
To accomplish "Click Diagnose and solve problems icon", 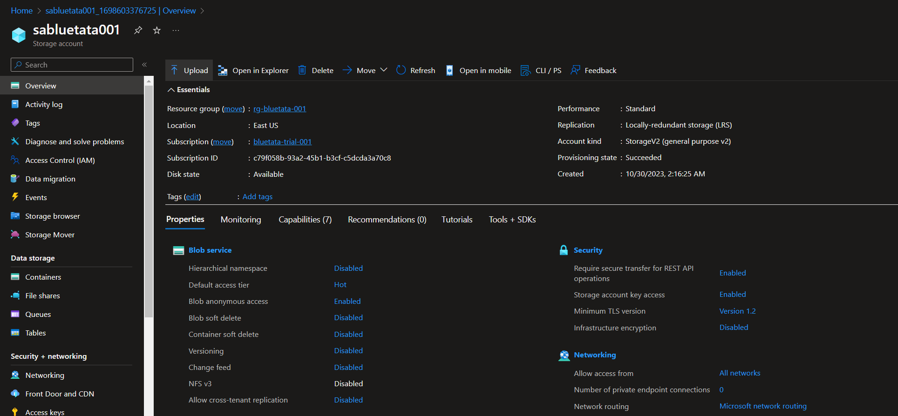I will (x=15, y=141).
